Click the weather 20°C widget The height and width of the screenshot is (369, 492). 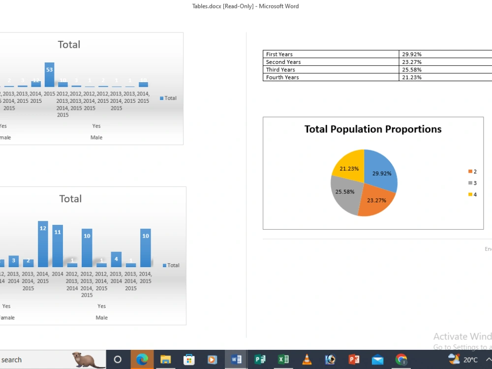pos(463,359)
